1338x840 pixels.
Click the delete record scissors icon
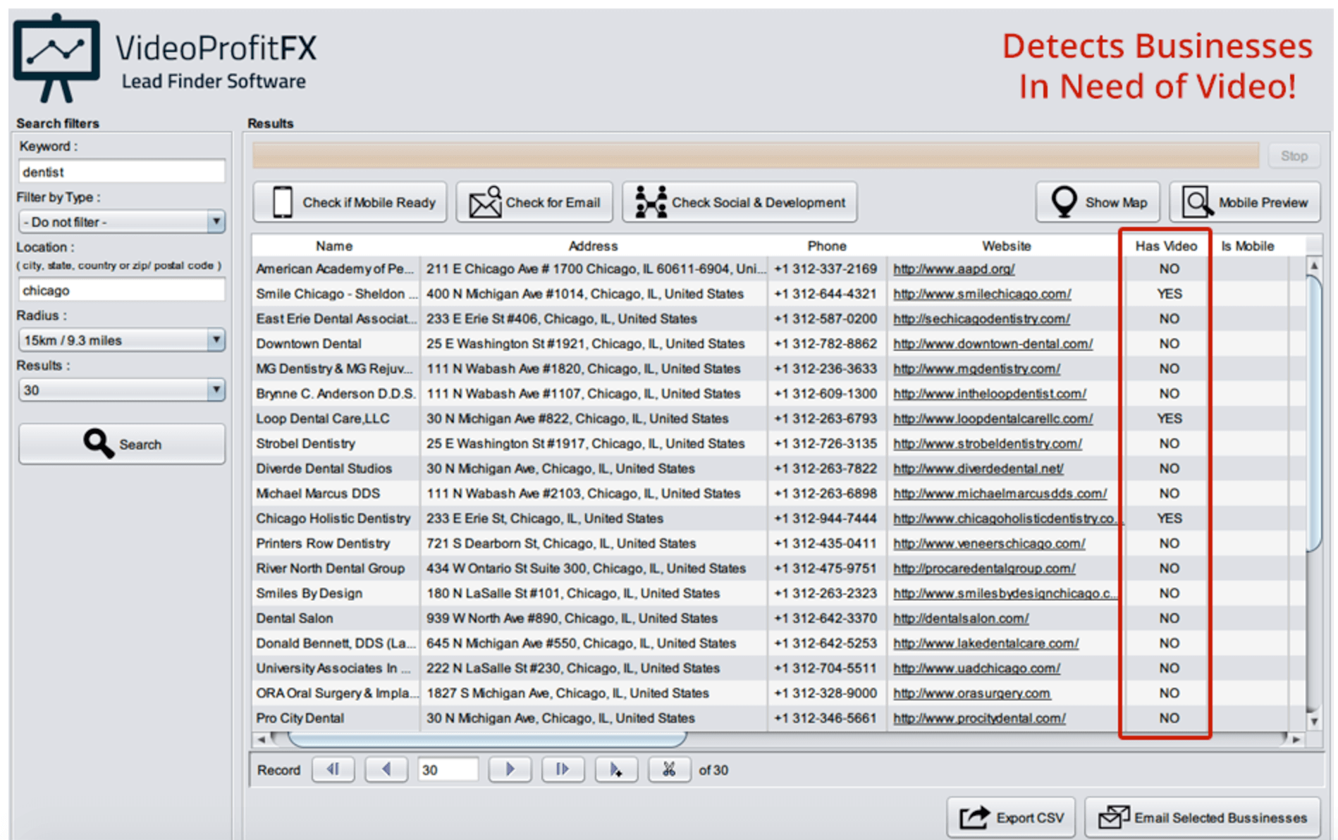coord(669,770)
